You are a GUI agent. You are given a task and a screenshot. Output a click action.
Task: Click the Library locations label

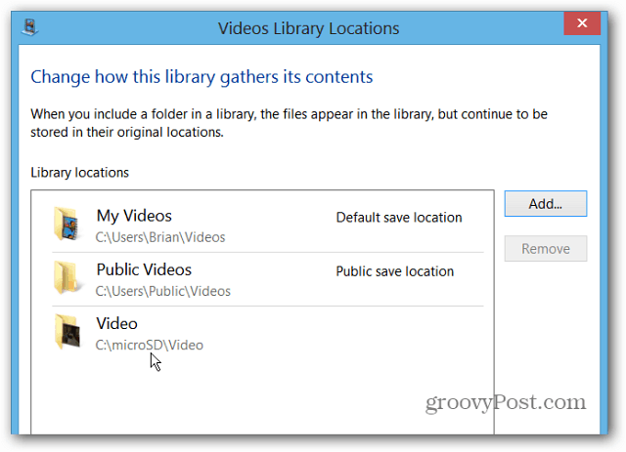80,173
